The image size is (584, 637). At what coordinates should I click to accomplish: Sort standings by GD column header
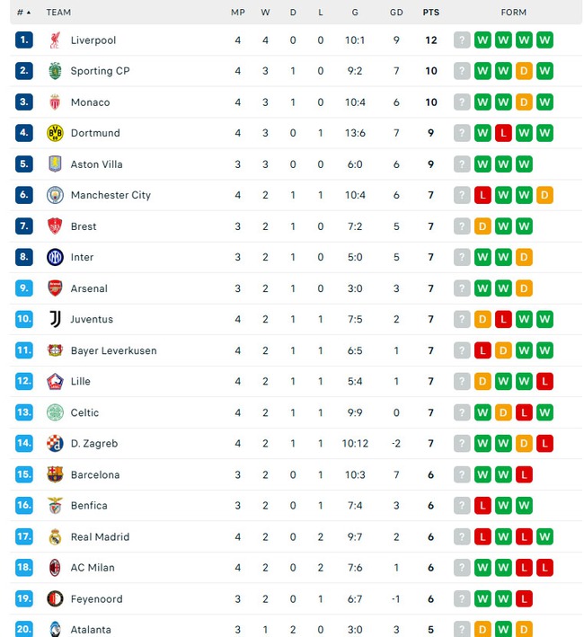(396, 13)
